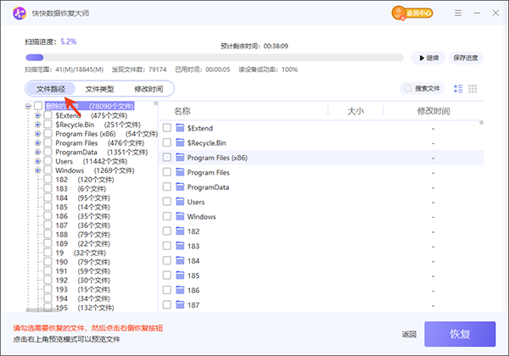The height and width of the screenshot is (356, 509).
Task: Check the $Extend row checkbox in file list
Action: 167,128
